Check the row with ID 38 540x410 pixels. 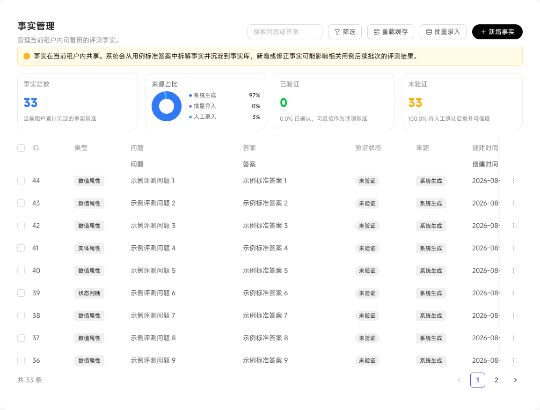click(21, 315)
